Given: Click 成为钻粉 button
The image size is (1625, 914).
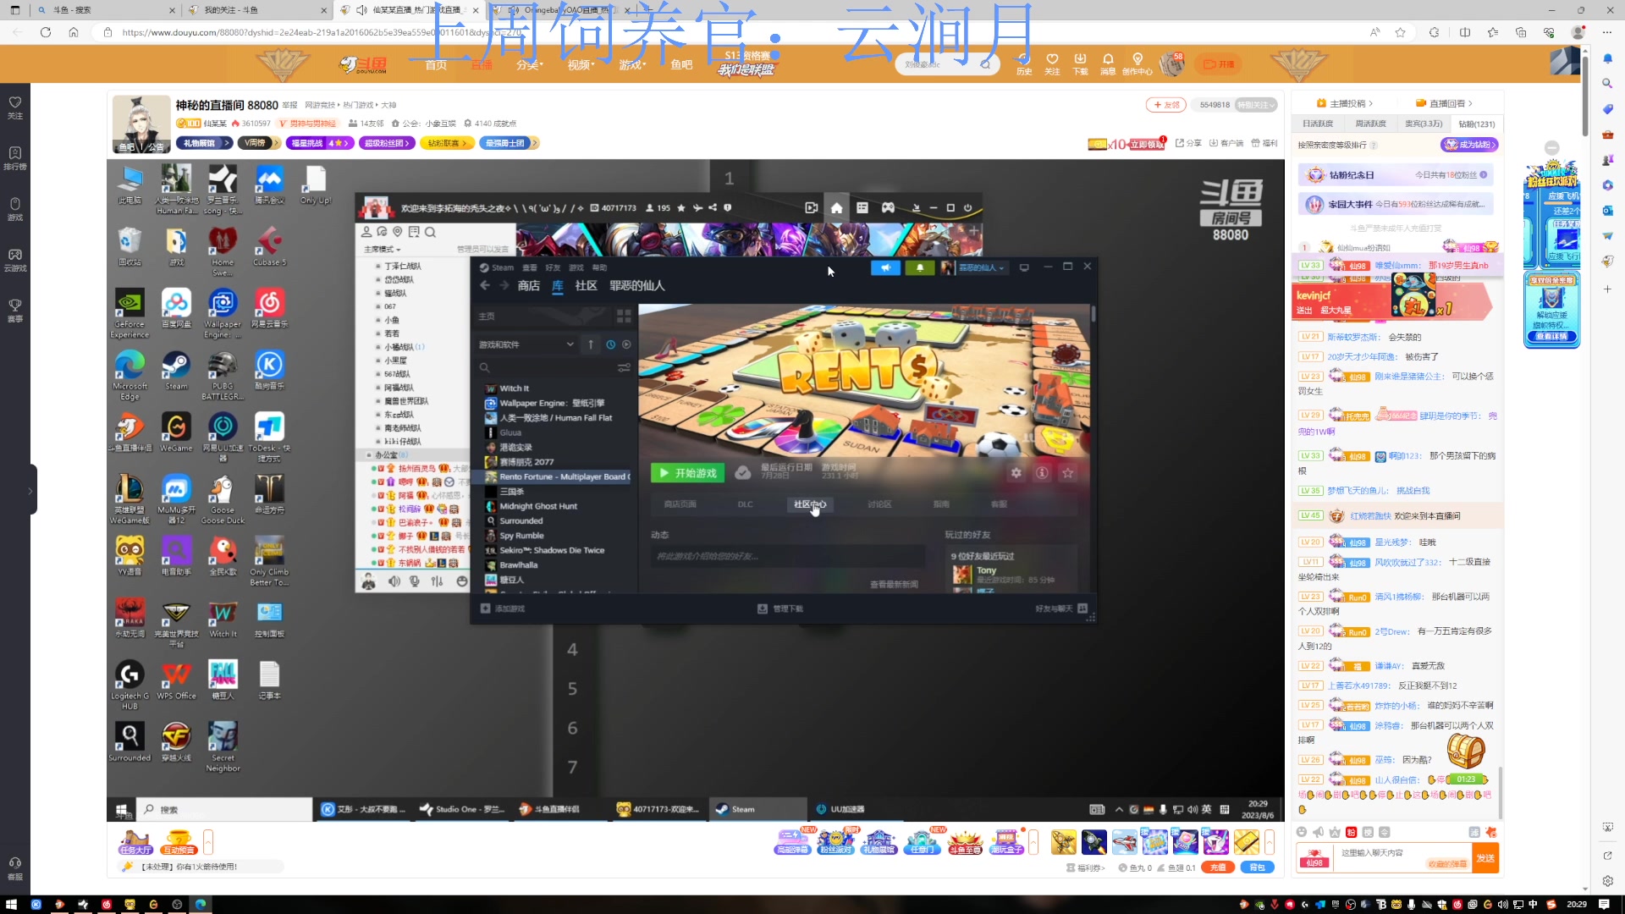Looking at the screenshot, I should point(1469,145).
